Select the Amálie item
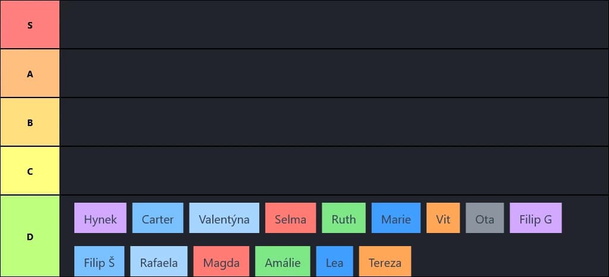 [x=282, y=262]
